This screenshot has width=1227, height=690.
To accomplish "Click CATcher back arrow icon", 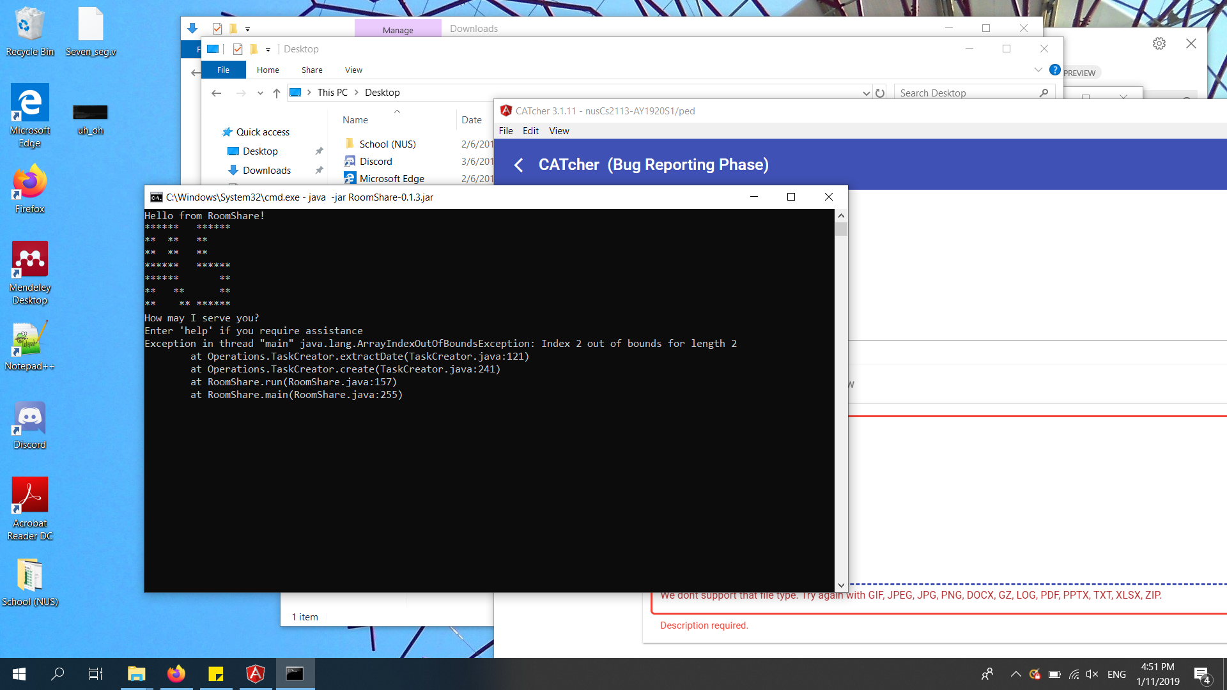I will pos(518,165).
